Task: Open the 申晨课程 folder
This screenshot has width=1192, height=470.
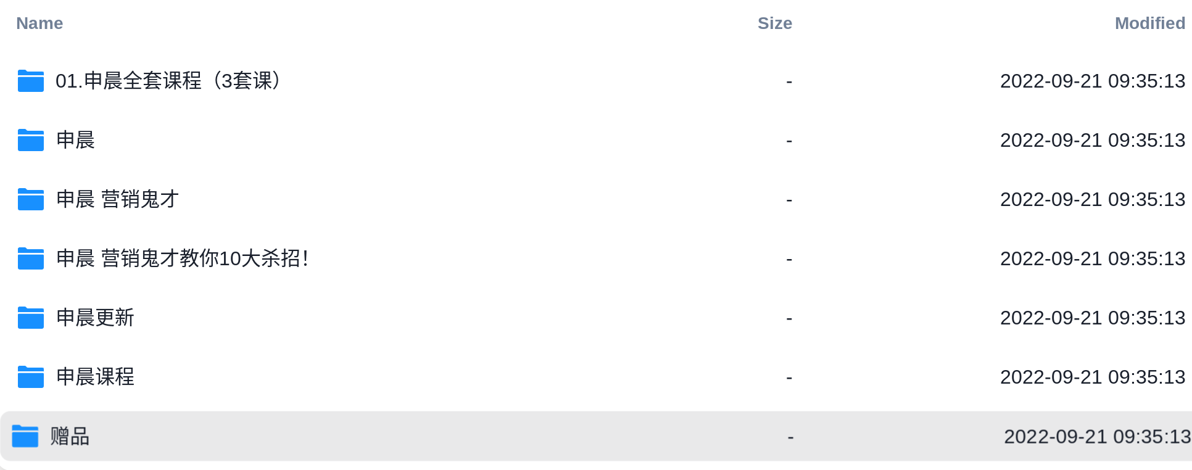Action: coord(95,377)
